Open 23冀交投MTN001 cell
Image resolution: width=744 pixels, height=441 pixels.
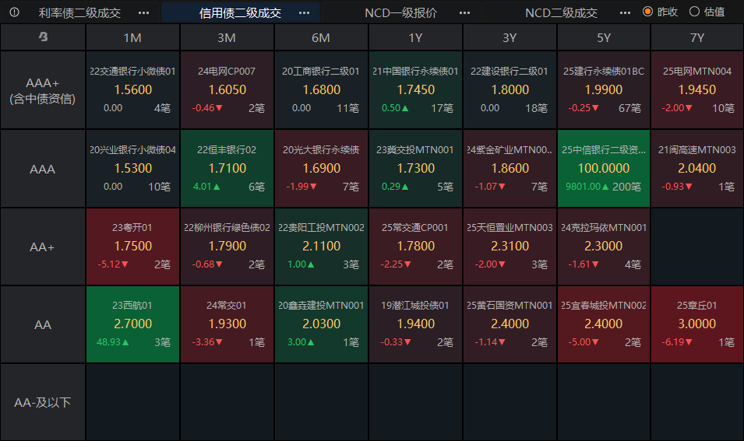coord(416,169)
